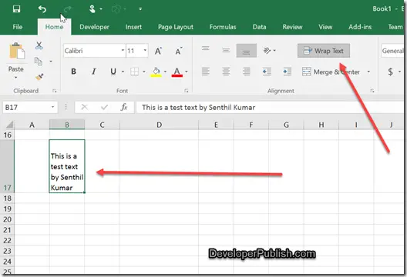This screenshot has width=407, height=277.
Task: Toggle the Wrap Text button
Action: [x=324, y=51]
